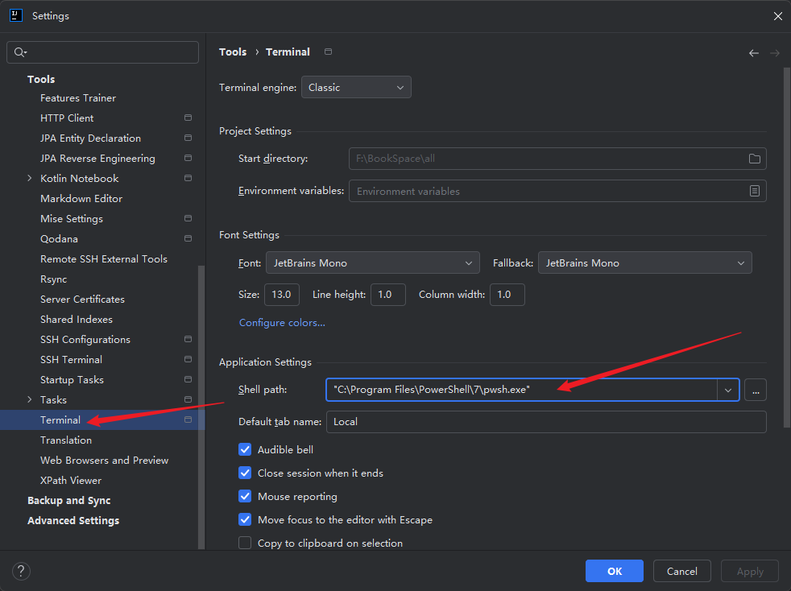
Task: Disable the Mouse reporting checkbox
Action: click(245, 496)
